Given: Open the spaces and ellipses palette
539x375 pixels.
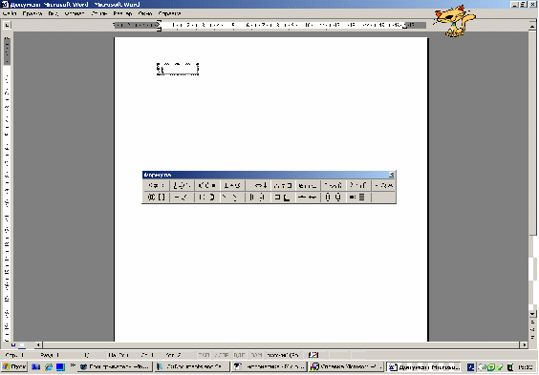Looking at the screenshot, I should click(182, 186).
